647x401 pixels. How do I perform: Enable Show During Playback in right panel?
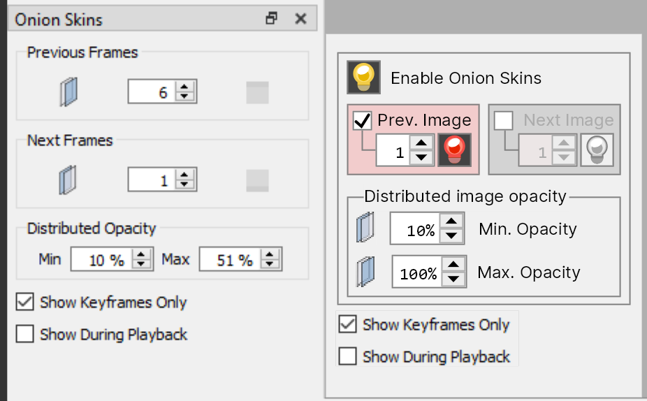tap(347, 356)
